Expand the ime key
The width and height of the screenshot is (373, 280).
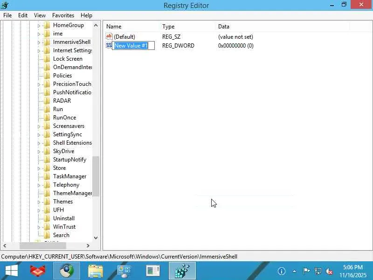tap(39, 34)
